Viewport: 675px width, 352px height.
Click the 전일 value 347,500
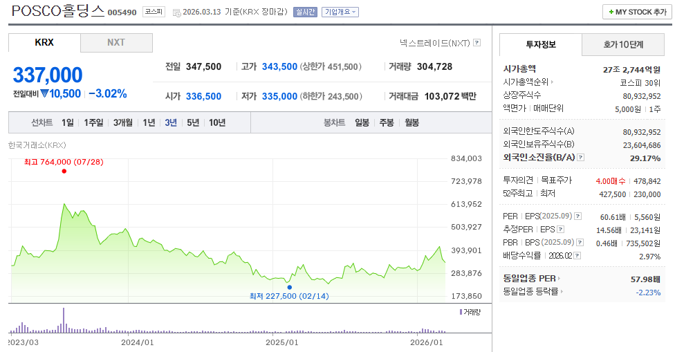pos(203,66)
